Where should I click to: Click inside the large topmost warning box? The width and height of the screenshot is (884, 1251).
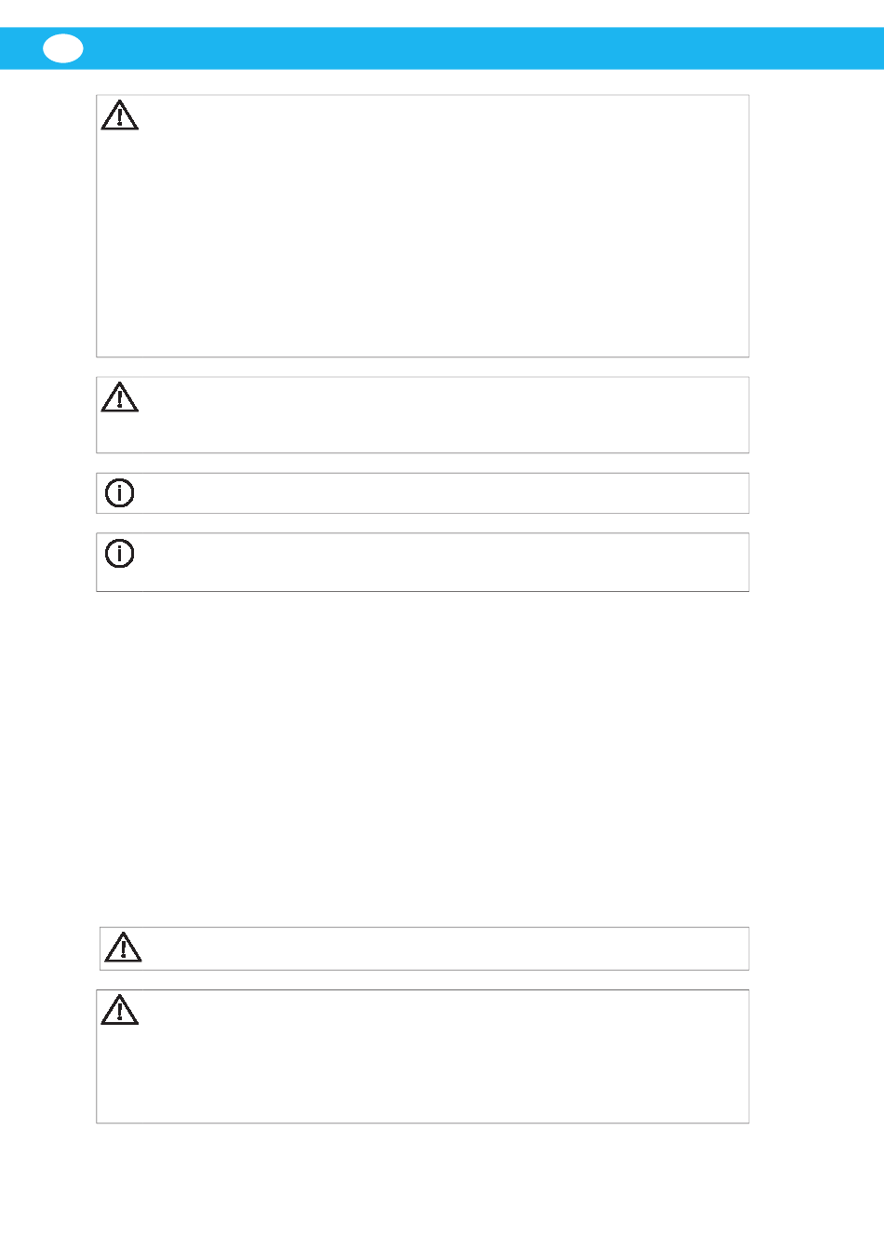click(x=422, y=226)
